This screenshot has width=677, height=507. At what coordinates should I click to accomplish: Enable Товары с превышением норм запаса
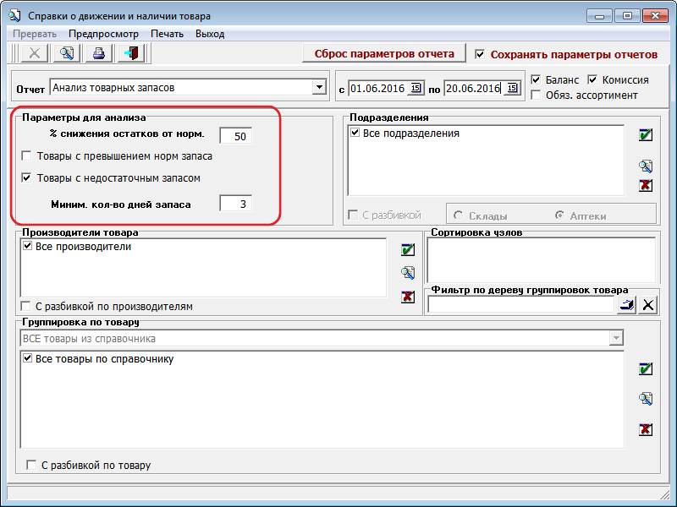click(27, 156)
